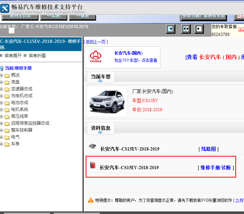Click the gray wiring diagram book icon
This screenshot has width=244, height=214.
click(x=92, y=146)
